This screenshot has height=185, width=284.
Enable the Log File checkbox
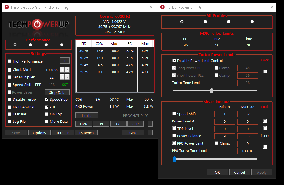tap(10, 121)
